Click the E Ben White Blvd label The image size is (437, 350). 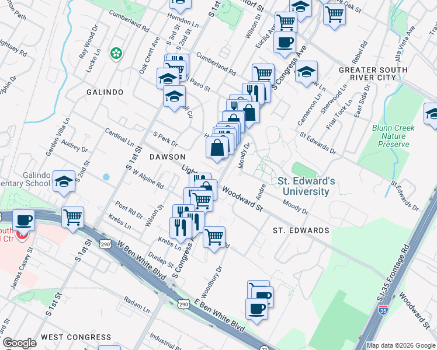[x=219, y=315]
